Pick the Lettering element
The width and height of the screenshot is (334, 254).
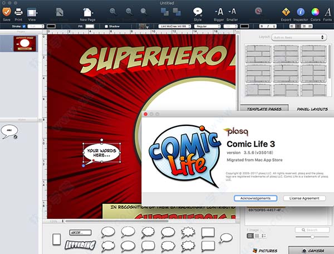[x=80, y=245]
